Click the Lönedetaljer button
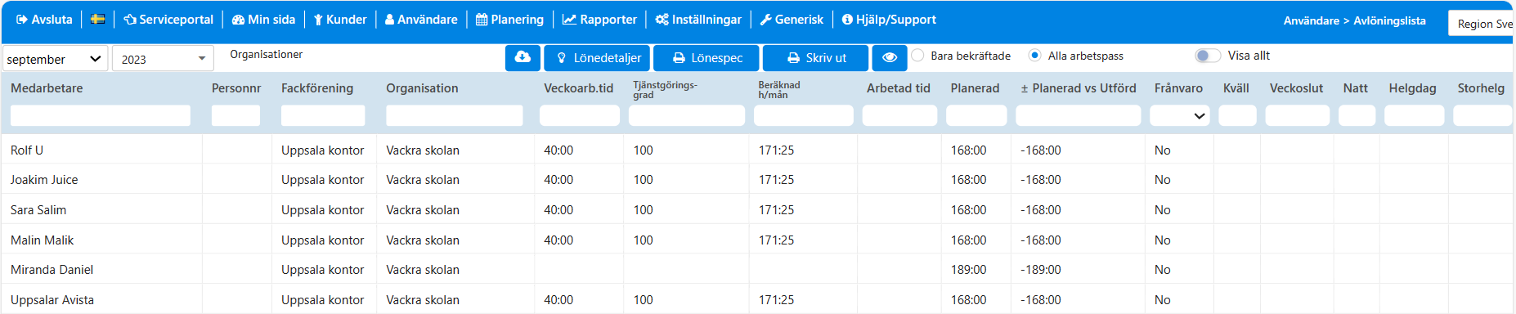The height and width of the screenshot is (314, 1516). [x=597, y=58]
